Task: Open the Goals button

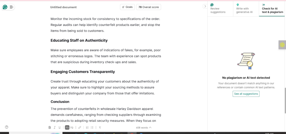Action: click(x=127, y=7)
